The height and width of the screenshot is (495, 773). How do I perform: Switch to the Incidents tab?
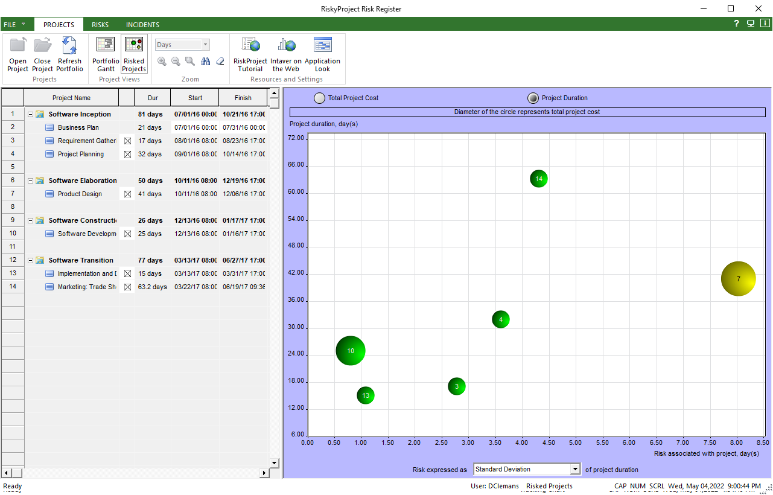[142, 25]
